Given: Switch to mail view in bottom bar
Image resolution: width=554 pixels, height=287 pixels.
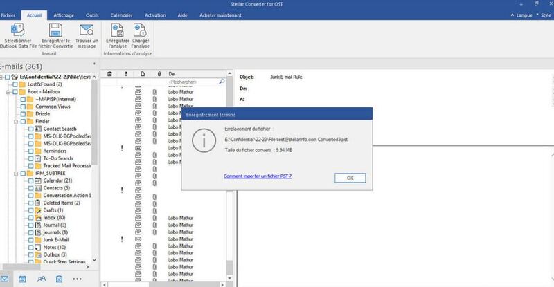Looking at the screenshot, I should [4, 279].
